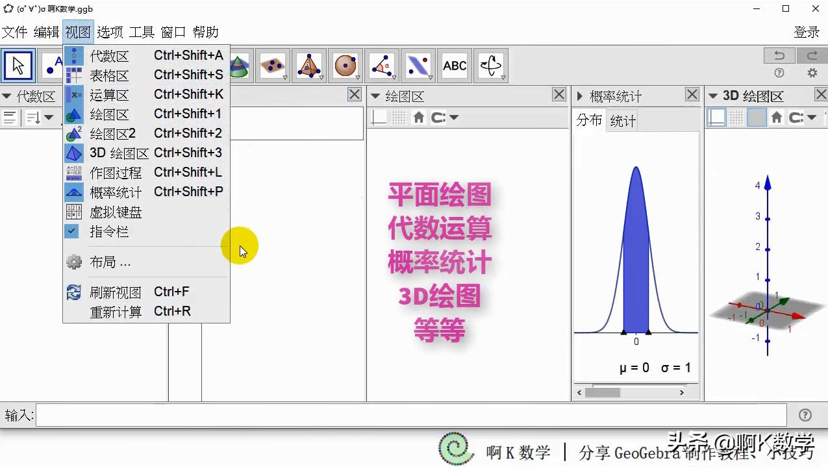The height and width of the screenshot is (467, 828).
Task: Close the panel behind the menu
Action: [355, 95]
